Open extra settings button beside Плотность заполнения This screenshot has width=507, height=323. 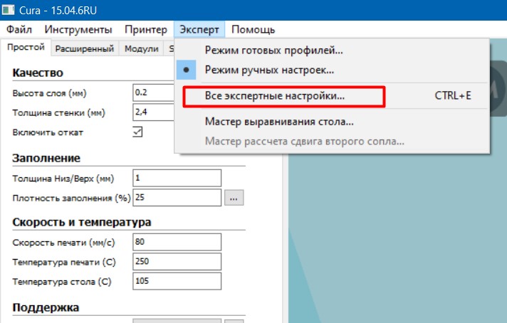tap(234, 198)
